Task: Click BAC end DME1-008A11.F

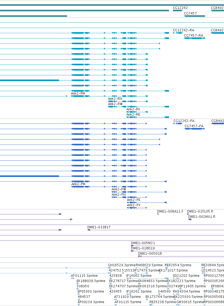Action: 170,211
